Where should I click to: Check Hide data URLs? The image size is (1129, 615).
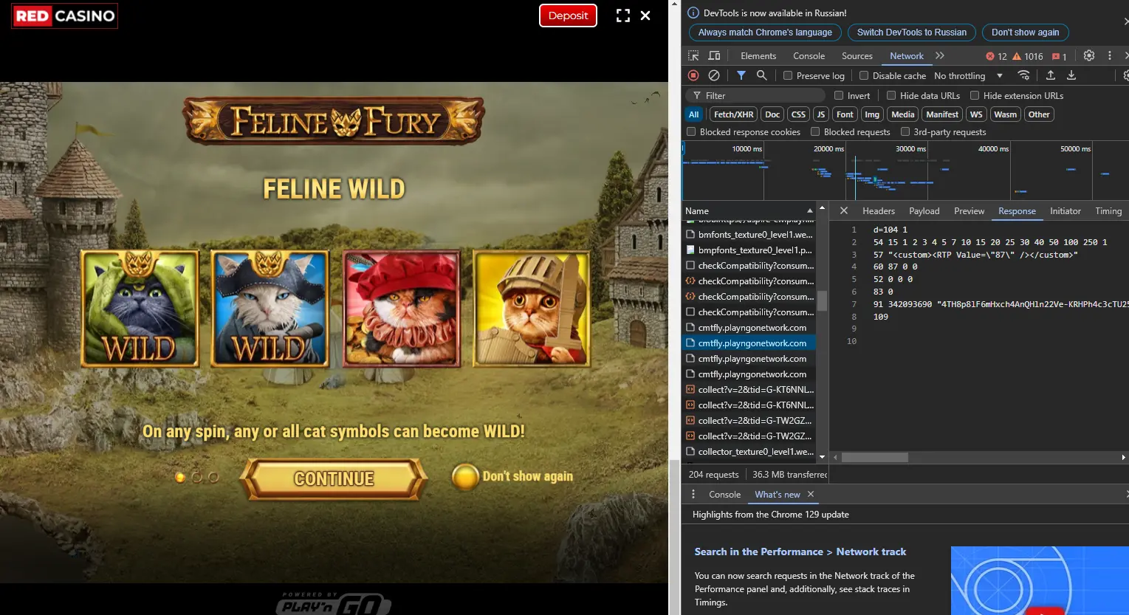(x=891, y=95)
